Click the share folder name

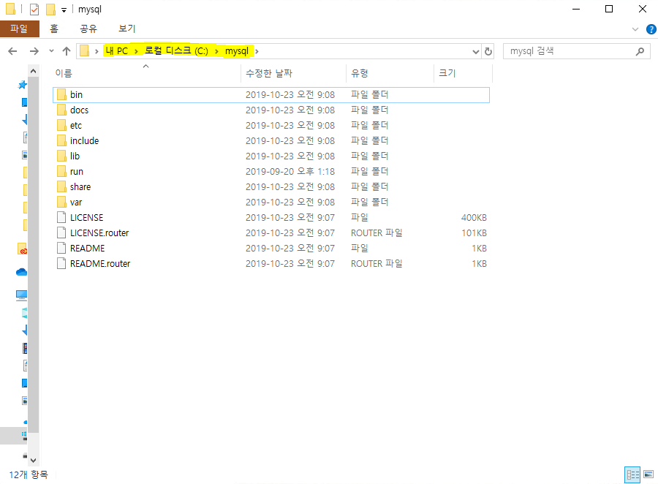pyautogui.click(x=80, y=186)
